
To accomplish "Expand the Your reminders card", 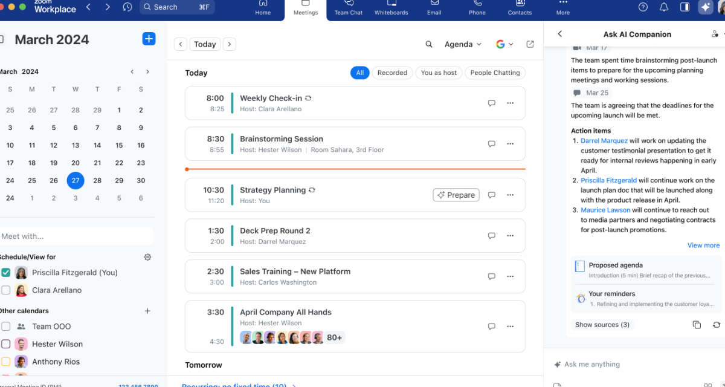I will pyautogui.click(x=646, y=298).
